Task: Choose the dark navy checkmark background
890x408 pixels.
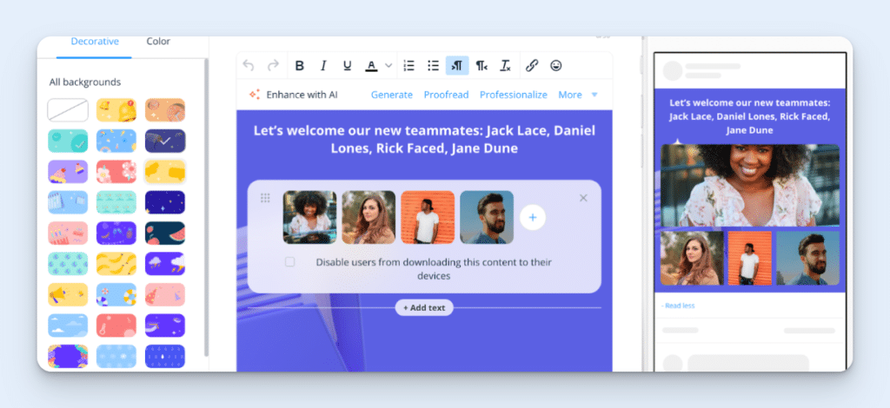Action: point(165,141)
